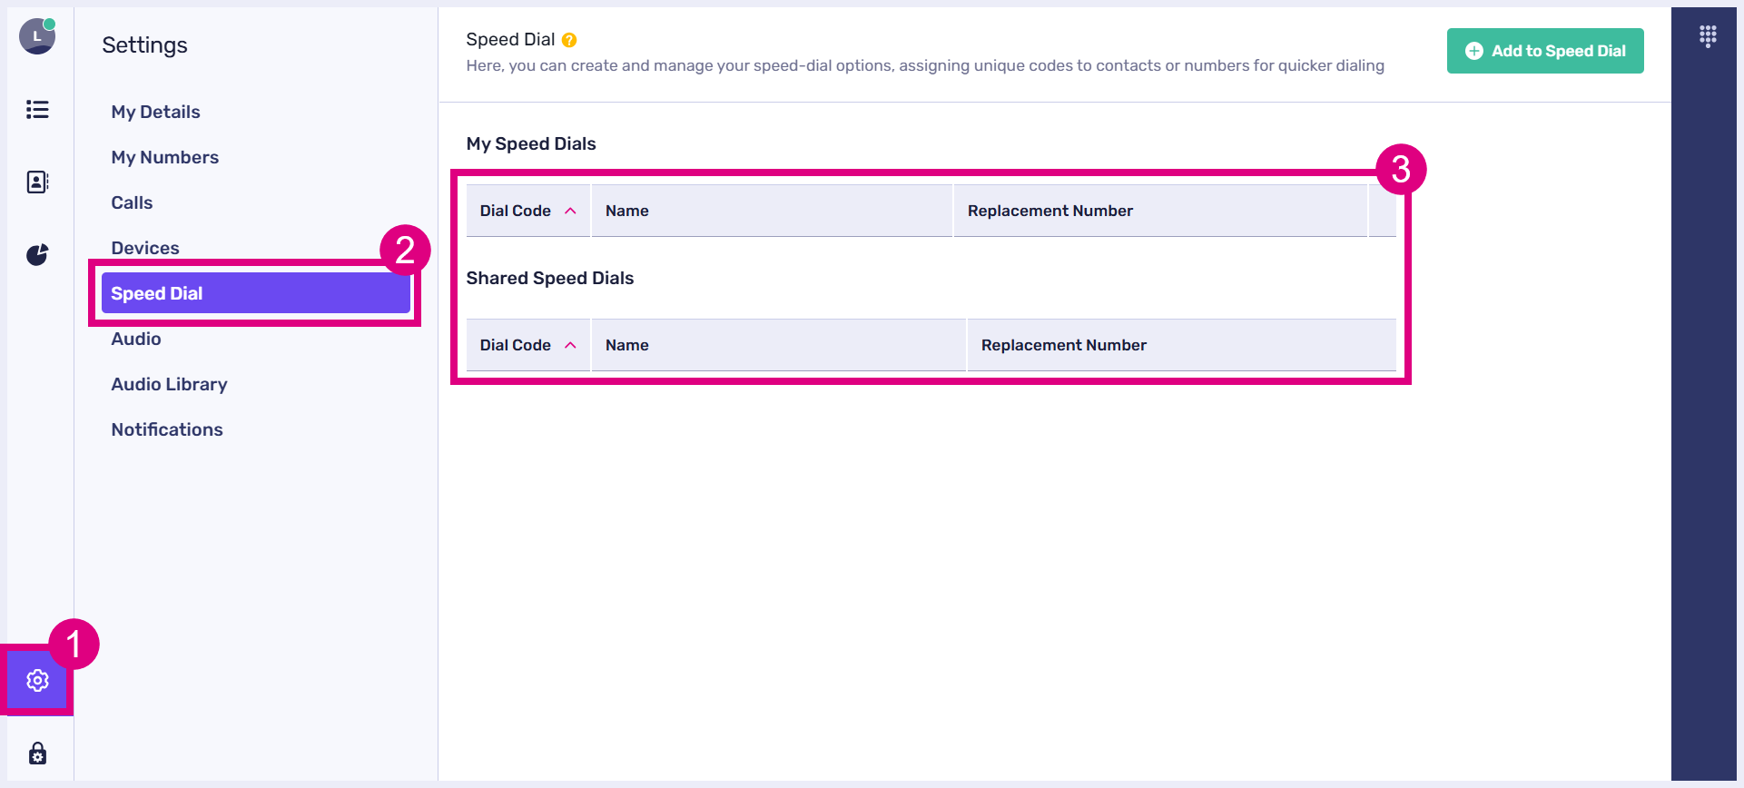Open Audio settings
Viewport: 1744px width, 788px height.
(136, 339)
